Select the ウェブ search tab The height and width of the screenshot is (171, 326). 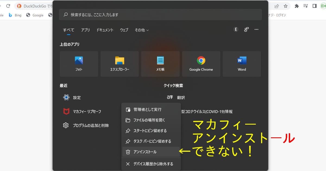(x=124, y=30)
